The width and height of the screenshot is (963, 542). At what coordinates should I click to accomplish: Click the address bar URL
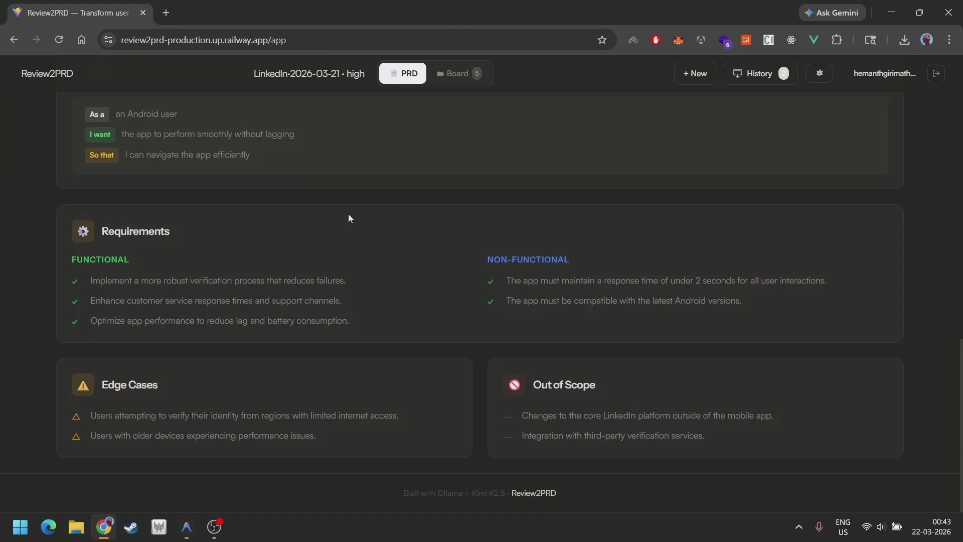203,40
